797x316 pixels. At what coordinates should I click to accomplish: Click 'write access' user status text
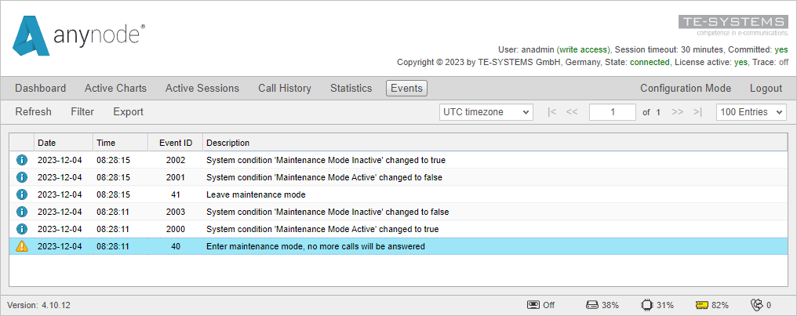click(583, 49)
